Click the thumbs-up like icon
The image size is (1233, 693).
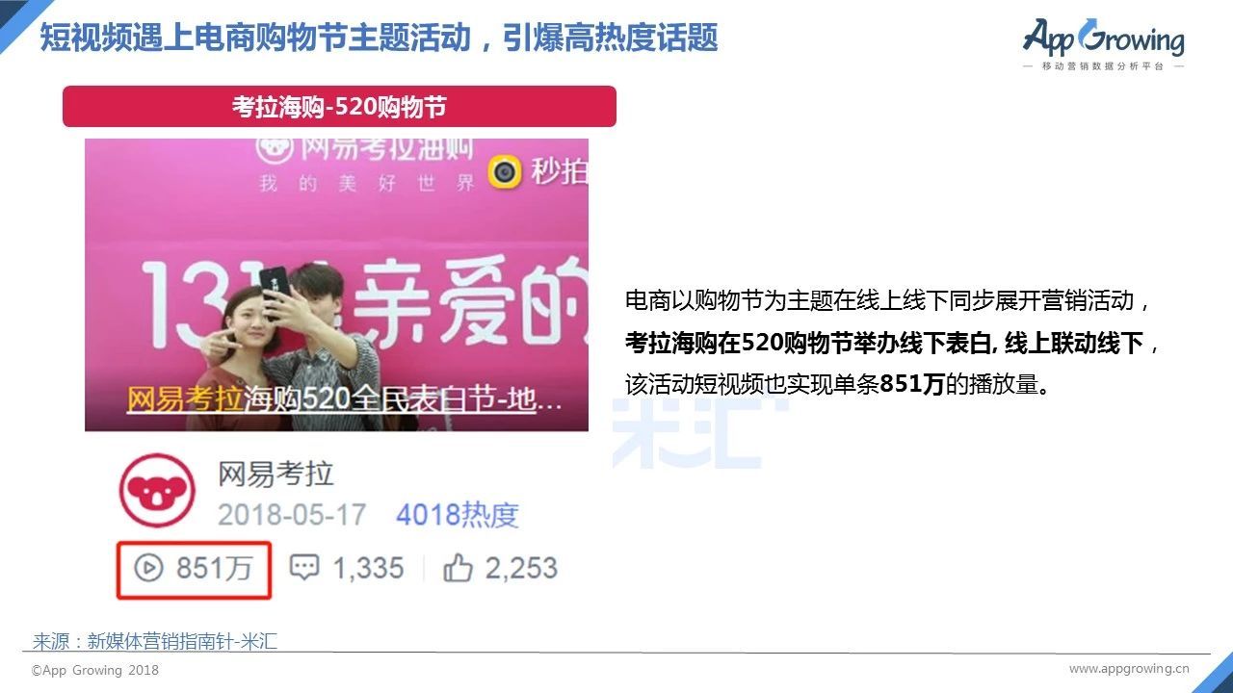point(458,568)
